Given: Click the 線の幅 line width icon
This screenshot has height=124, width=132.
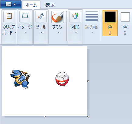Looking at the screenshot, I should click(92, 16).
